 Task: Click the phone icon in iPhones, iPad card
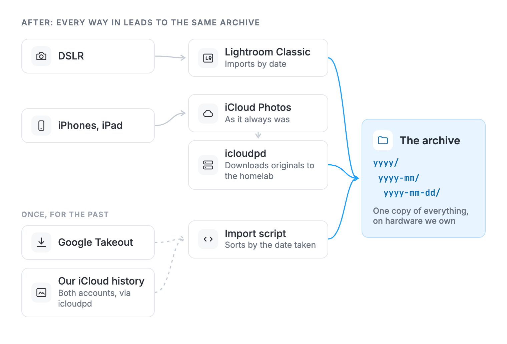click(x=41, y=126)
